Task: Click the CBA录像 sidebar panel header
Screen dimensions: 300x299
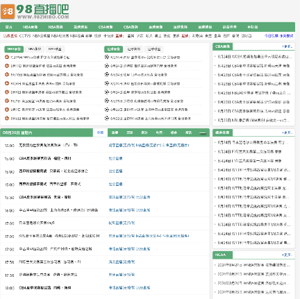Action: coord(222,46)
